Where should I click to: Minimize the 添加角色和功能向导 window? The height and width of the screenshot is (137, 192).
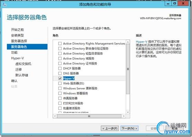pyautogui.click(x=168, y=4)
